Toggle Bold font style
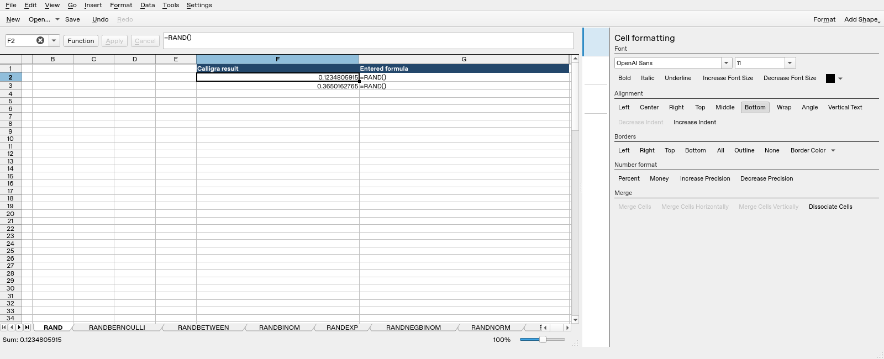 click(624, 78)
